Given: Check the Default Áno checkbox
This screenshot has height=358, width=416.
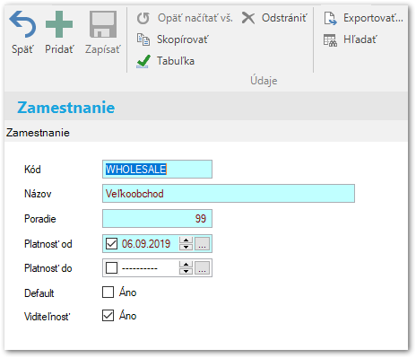Looking at the screenshot, I should (108, 292).
